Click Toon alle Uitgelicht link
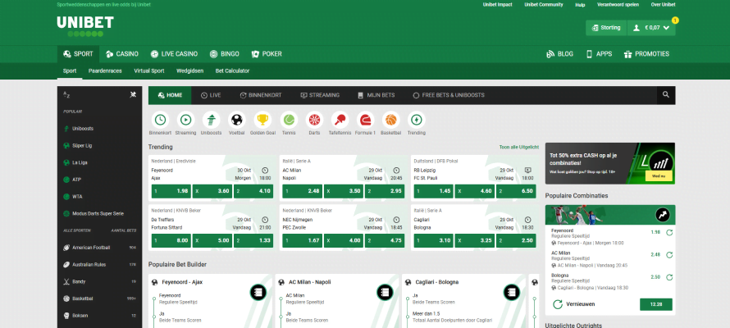 click(519, 147)
